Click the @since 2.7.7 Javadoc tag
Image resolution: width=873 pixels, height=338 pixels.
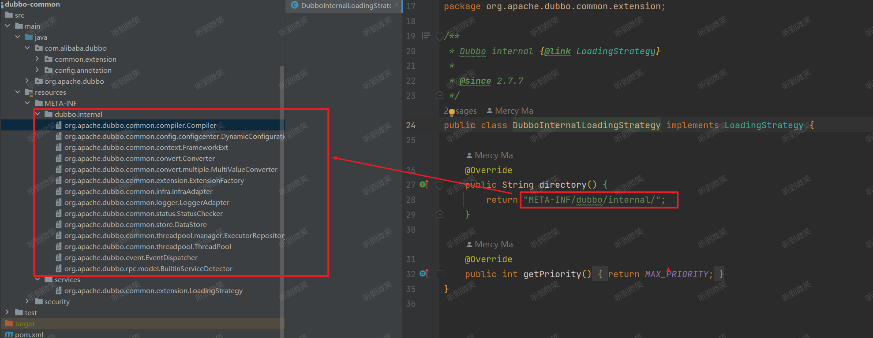[x=491, y=81]
